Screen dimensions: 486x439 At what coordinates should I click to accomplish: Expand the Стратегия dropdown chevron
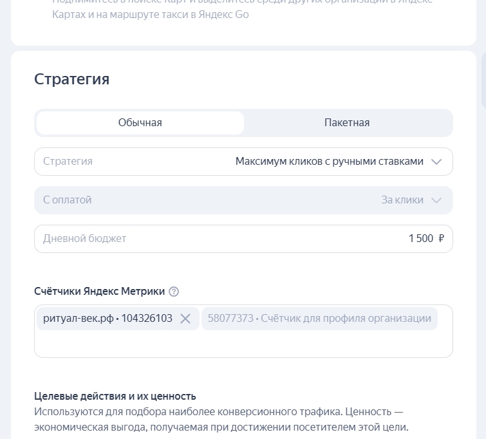pos(436,162)
